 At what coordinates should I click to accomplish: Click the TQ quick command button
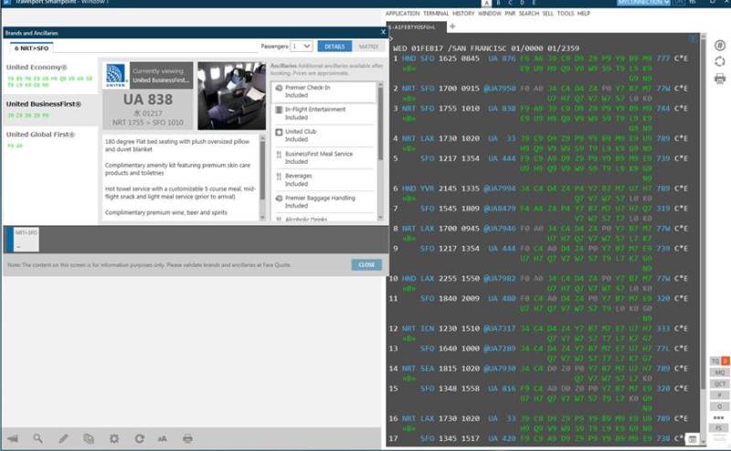click(715, 361)
